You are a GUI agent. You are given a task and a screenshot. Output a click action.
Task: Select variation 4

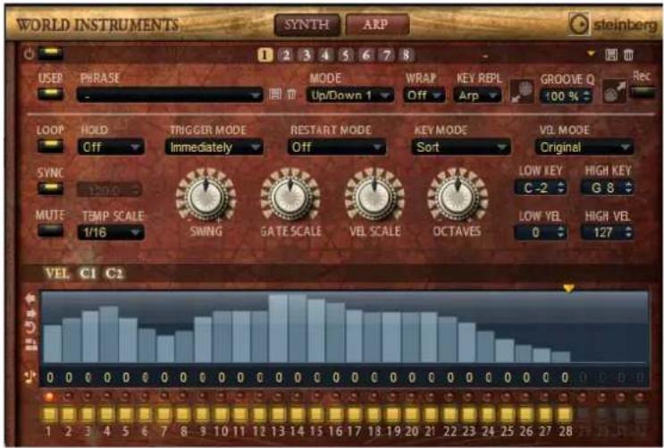[325, 55]
